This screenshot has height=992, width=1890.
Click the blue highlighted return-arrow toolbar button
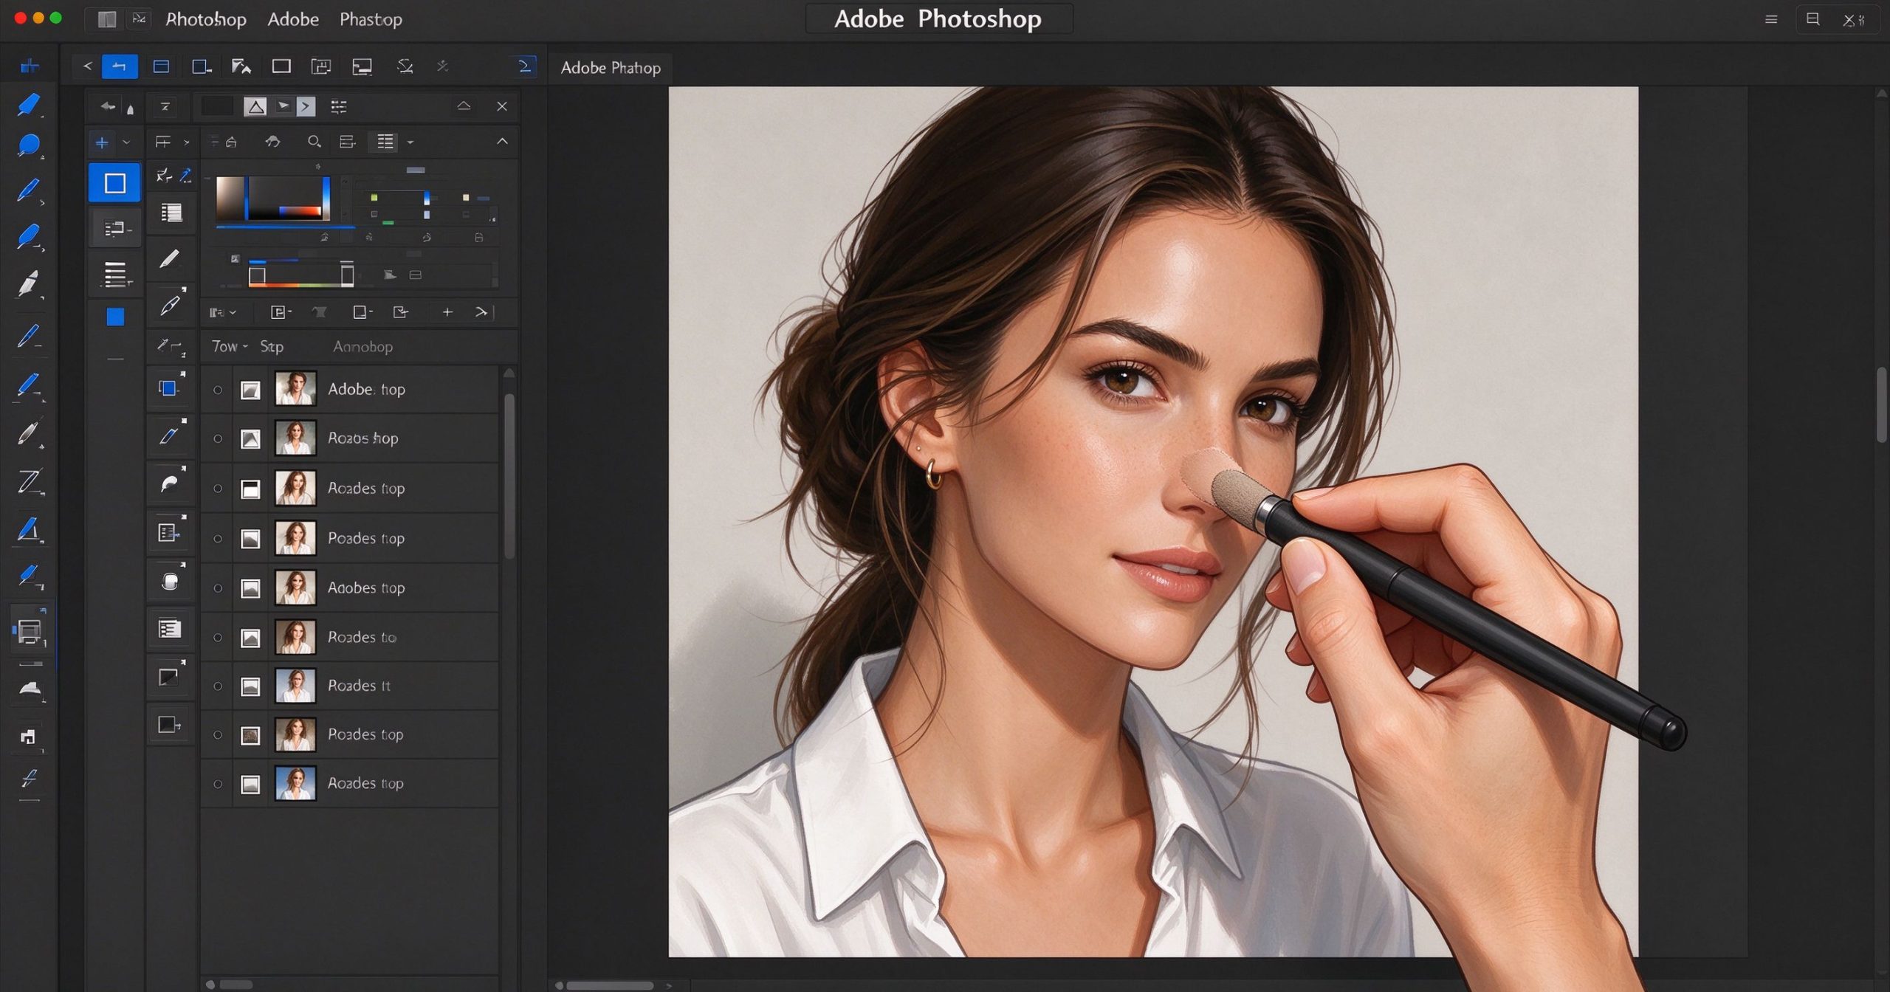click(120, 66)
